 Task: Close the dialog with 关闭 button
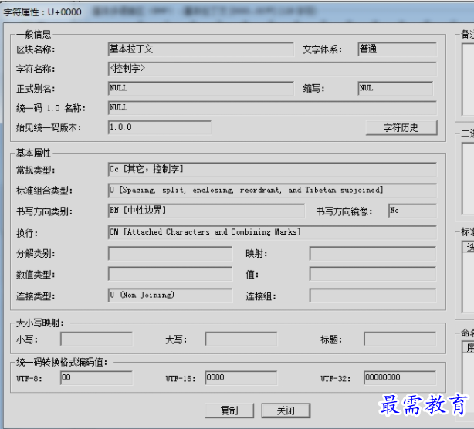pos(286,410)
